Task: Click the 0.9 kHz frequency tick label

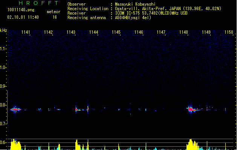Action: 3,86
